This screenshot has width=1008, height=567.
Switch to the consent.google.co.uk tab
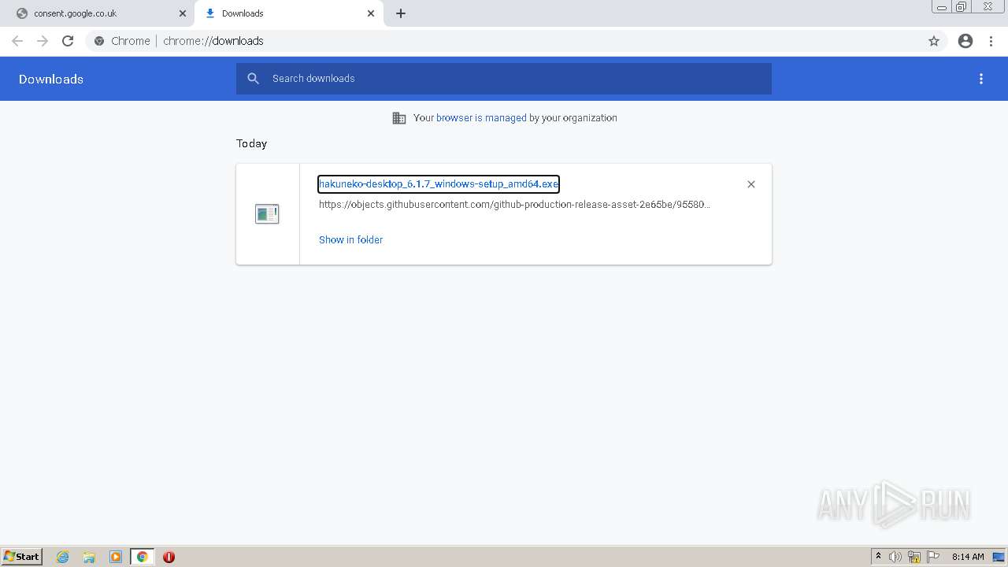[x=101, y=13]
